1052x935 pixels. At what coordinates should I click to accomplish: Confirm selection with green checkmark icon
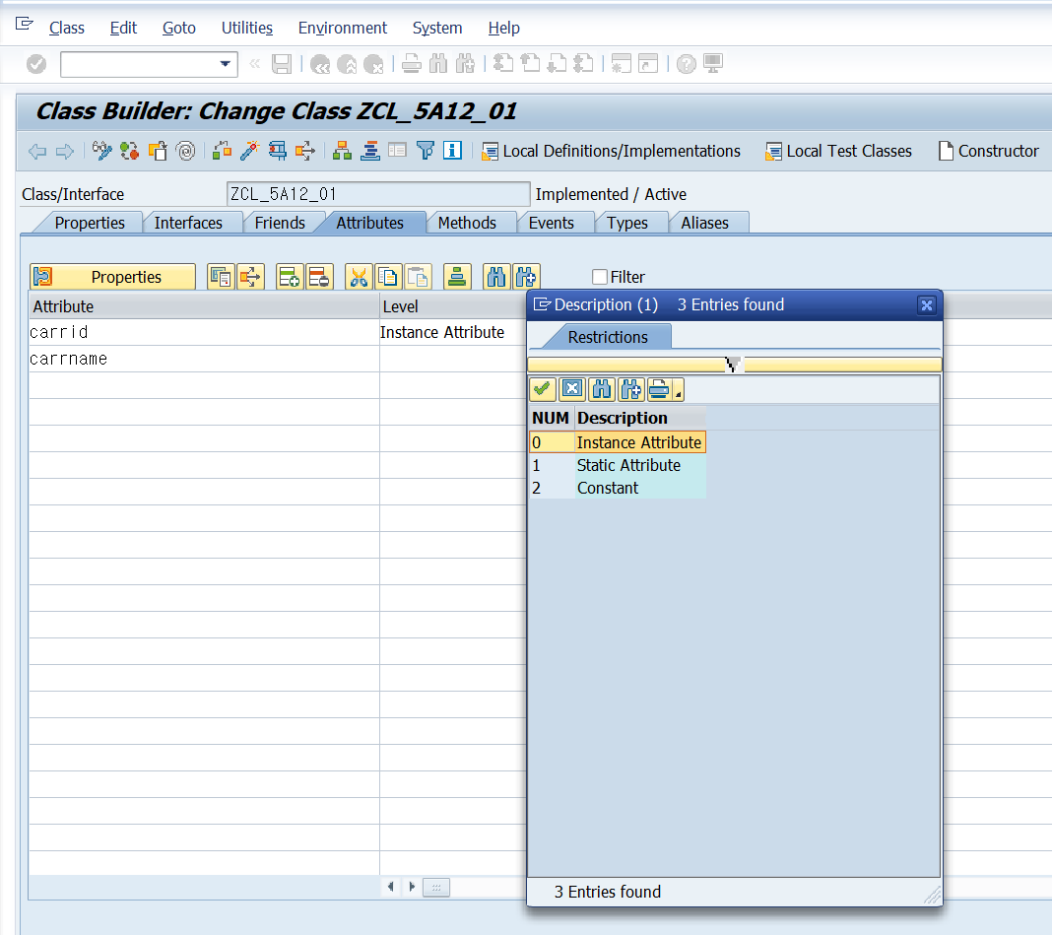[542, 389]
